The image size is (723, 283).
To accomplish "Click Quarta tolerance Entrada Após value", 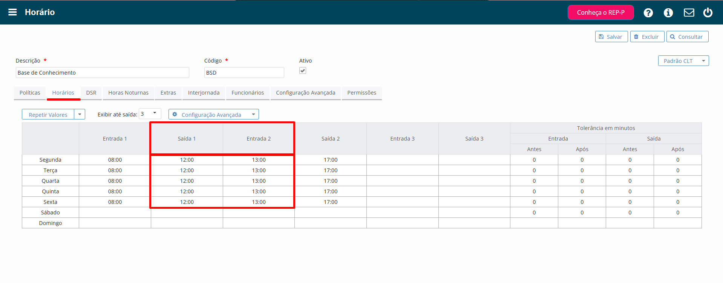I will coord(582,181).
